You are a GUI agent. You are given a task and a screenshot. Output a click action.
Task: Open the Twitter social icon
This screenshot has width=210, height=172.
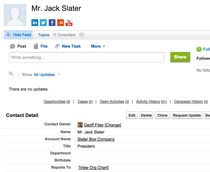pos(43,23)
